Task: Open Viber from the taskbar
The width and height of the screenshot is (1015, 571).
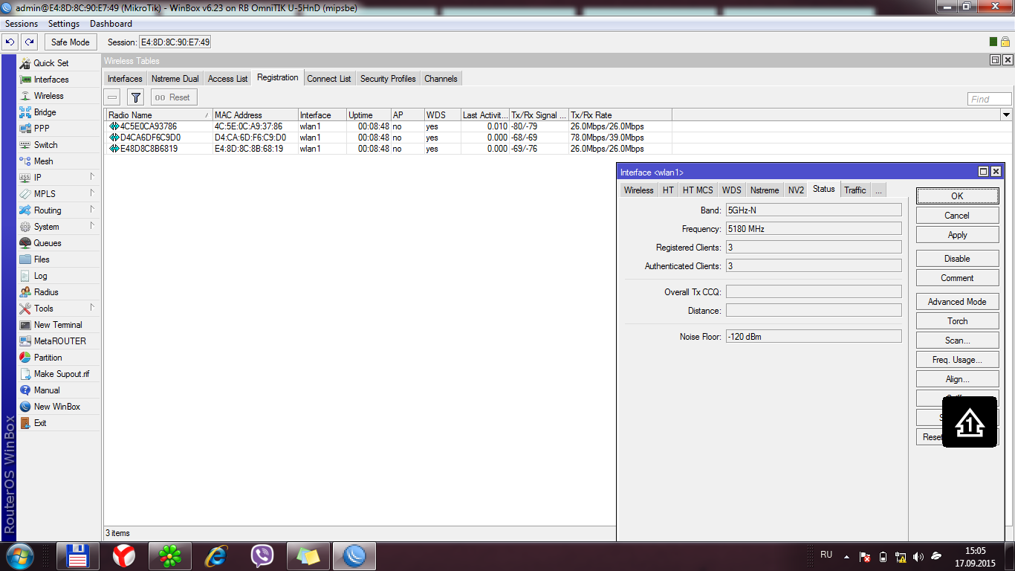Action: tap(262, 555)
